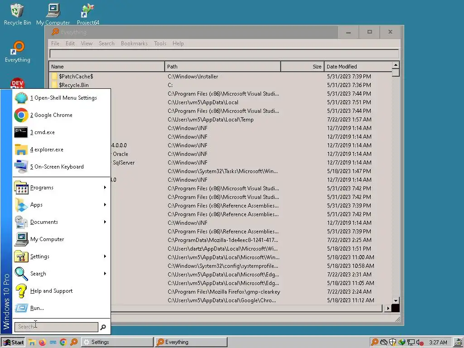Click the date 5/18/2023 1:47 PM

click(349, 171)
